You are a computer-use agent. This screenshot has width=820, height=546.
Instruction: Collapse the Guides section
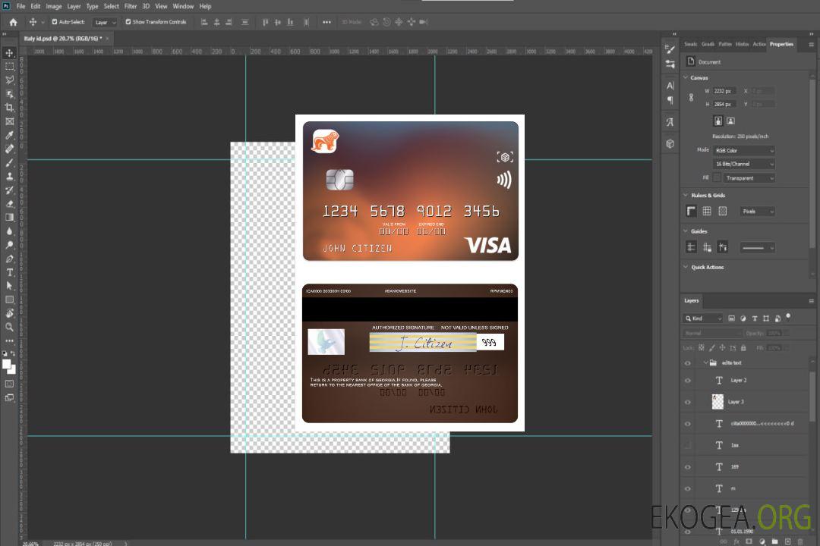point(686,231)
